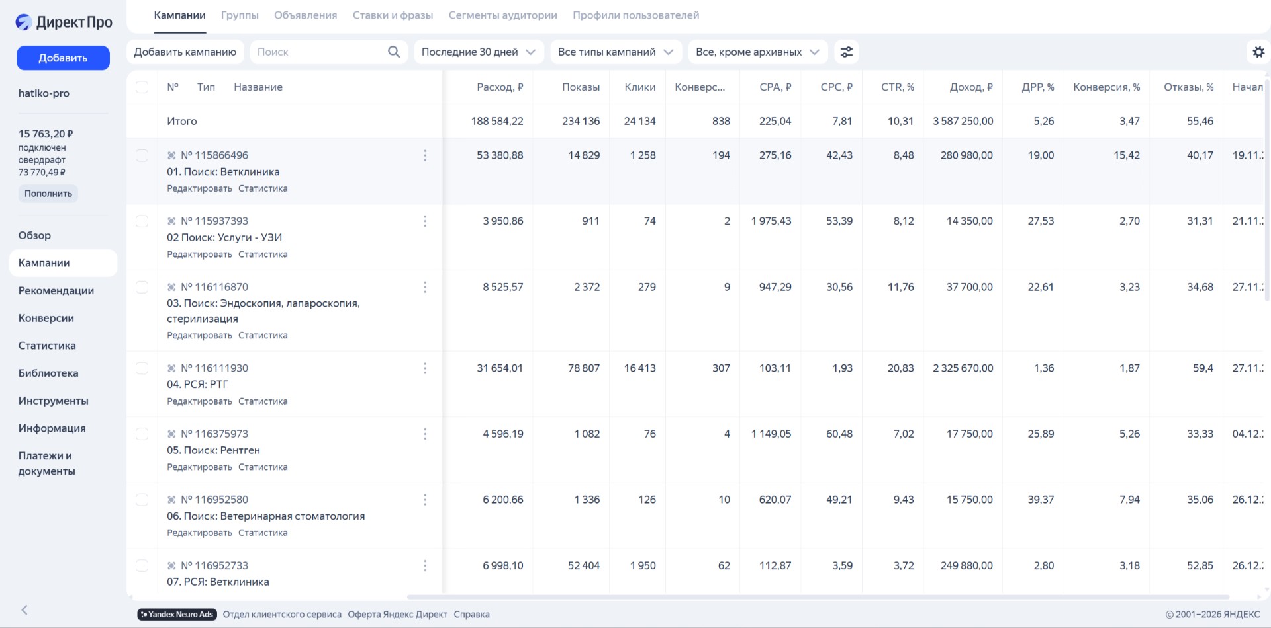
Task: Toggle the select-all campaigns checkbox
Action: click(142, 87)
